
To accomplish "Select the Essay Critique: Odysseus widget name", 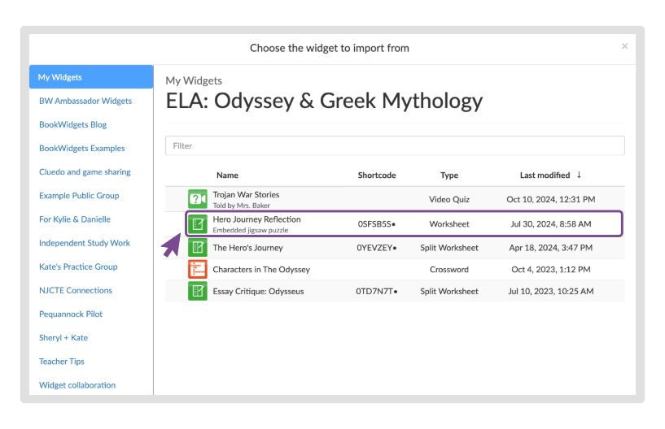I will point(258,292).
